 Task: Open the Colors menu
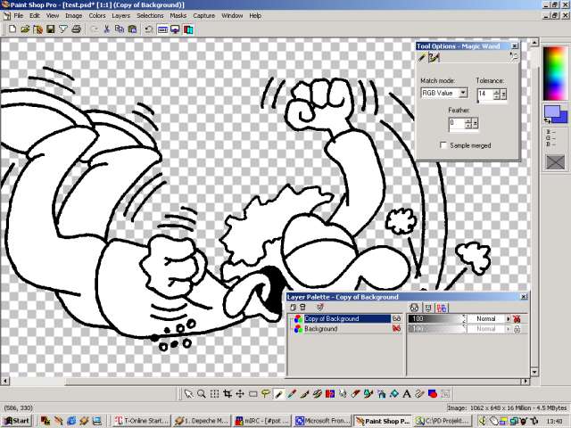[97, 16]
